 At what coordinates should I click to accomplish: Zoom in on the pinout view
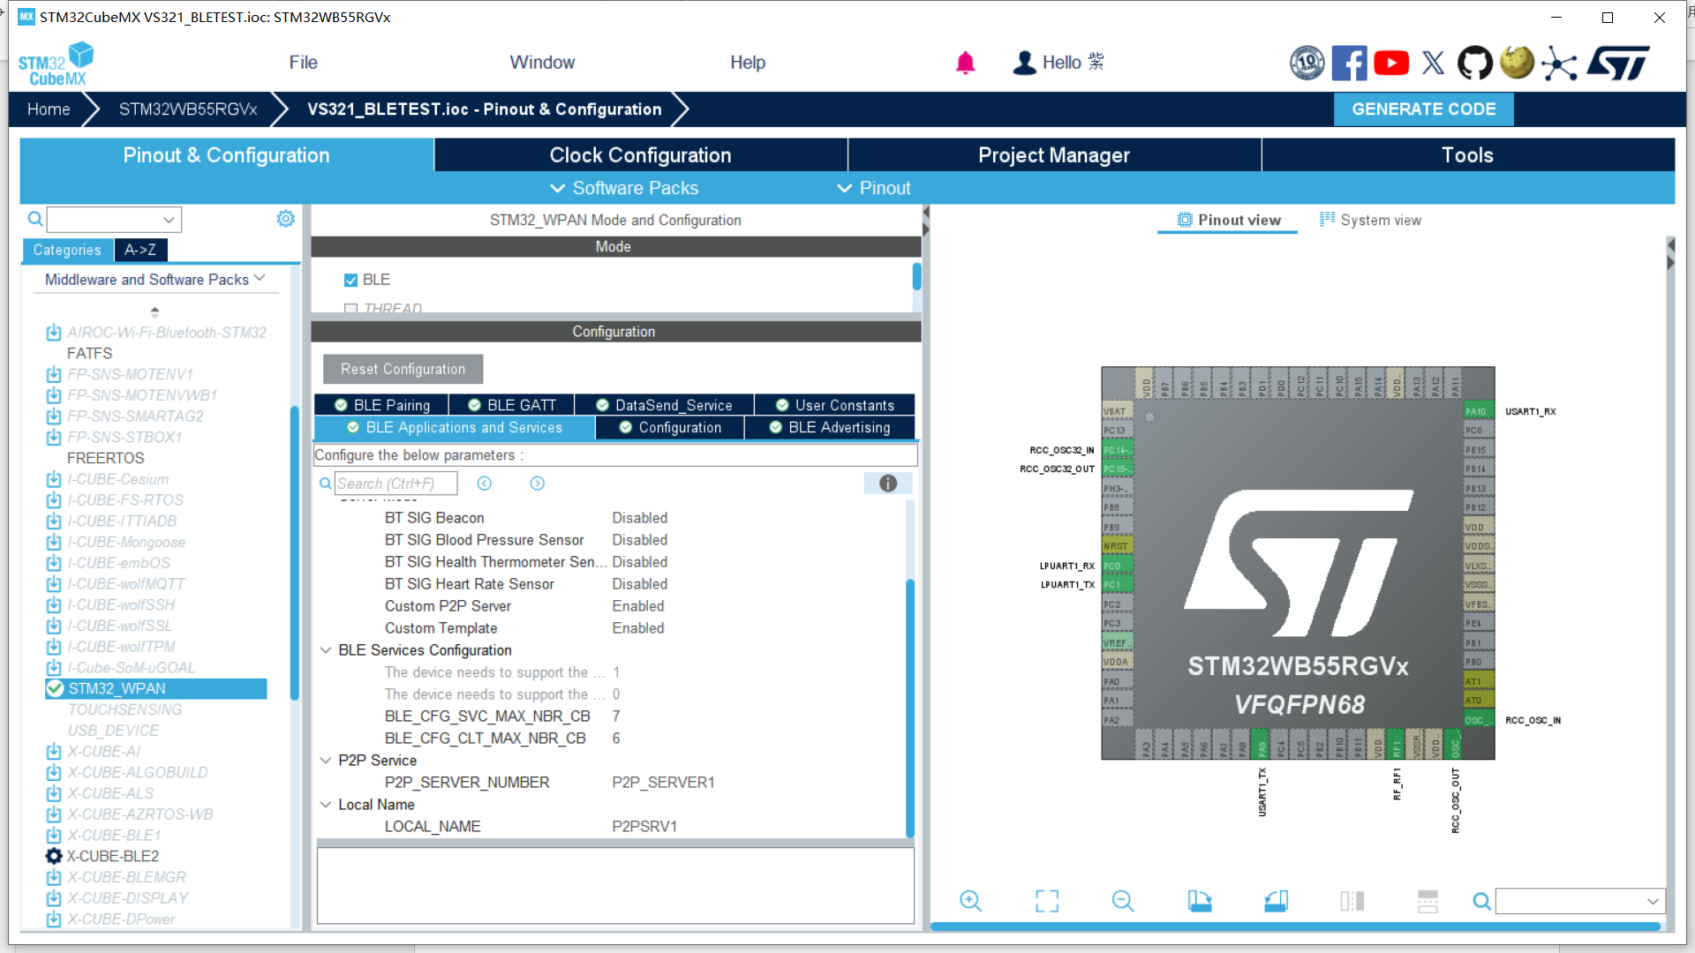click(971, 901)
